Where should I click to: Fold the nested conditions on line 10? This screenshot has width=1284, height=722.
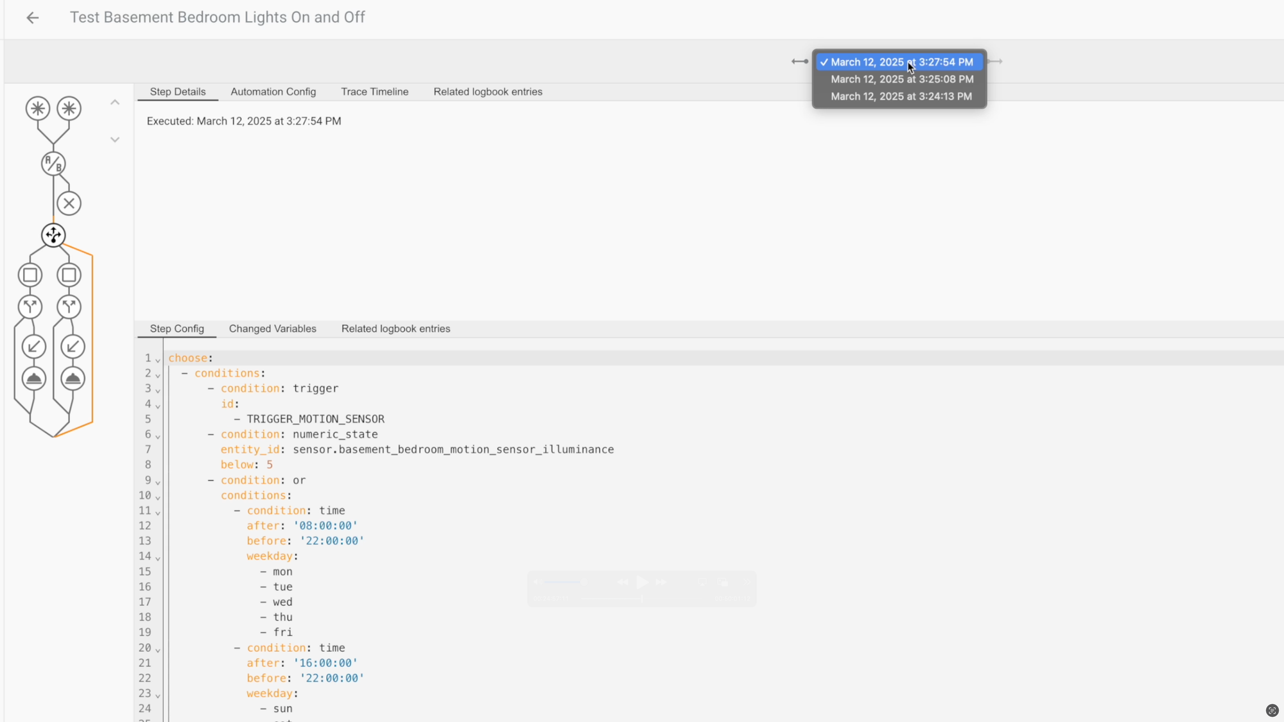click(x=158, y=497)
